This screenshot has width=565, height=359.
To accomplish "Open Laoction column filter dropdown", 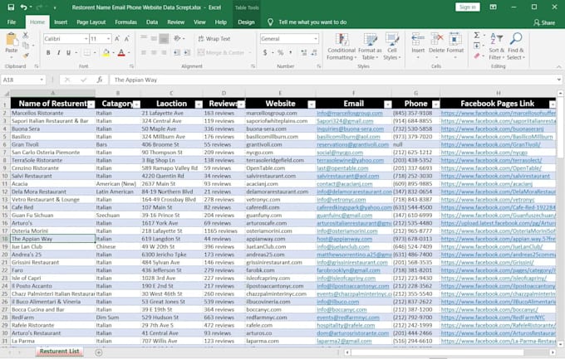I will tap(199, 104).
